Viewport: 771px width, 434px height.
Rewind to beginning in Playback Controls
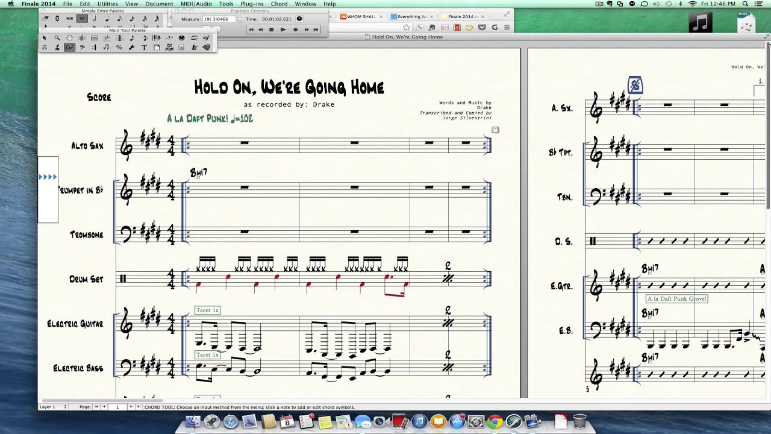point(251,29)
